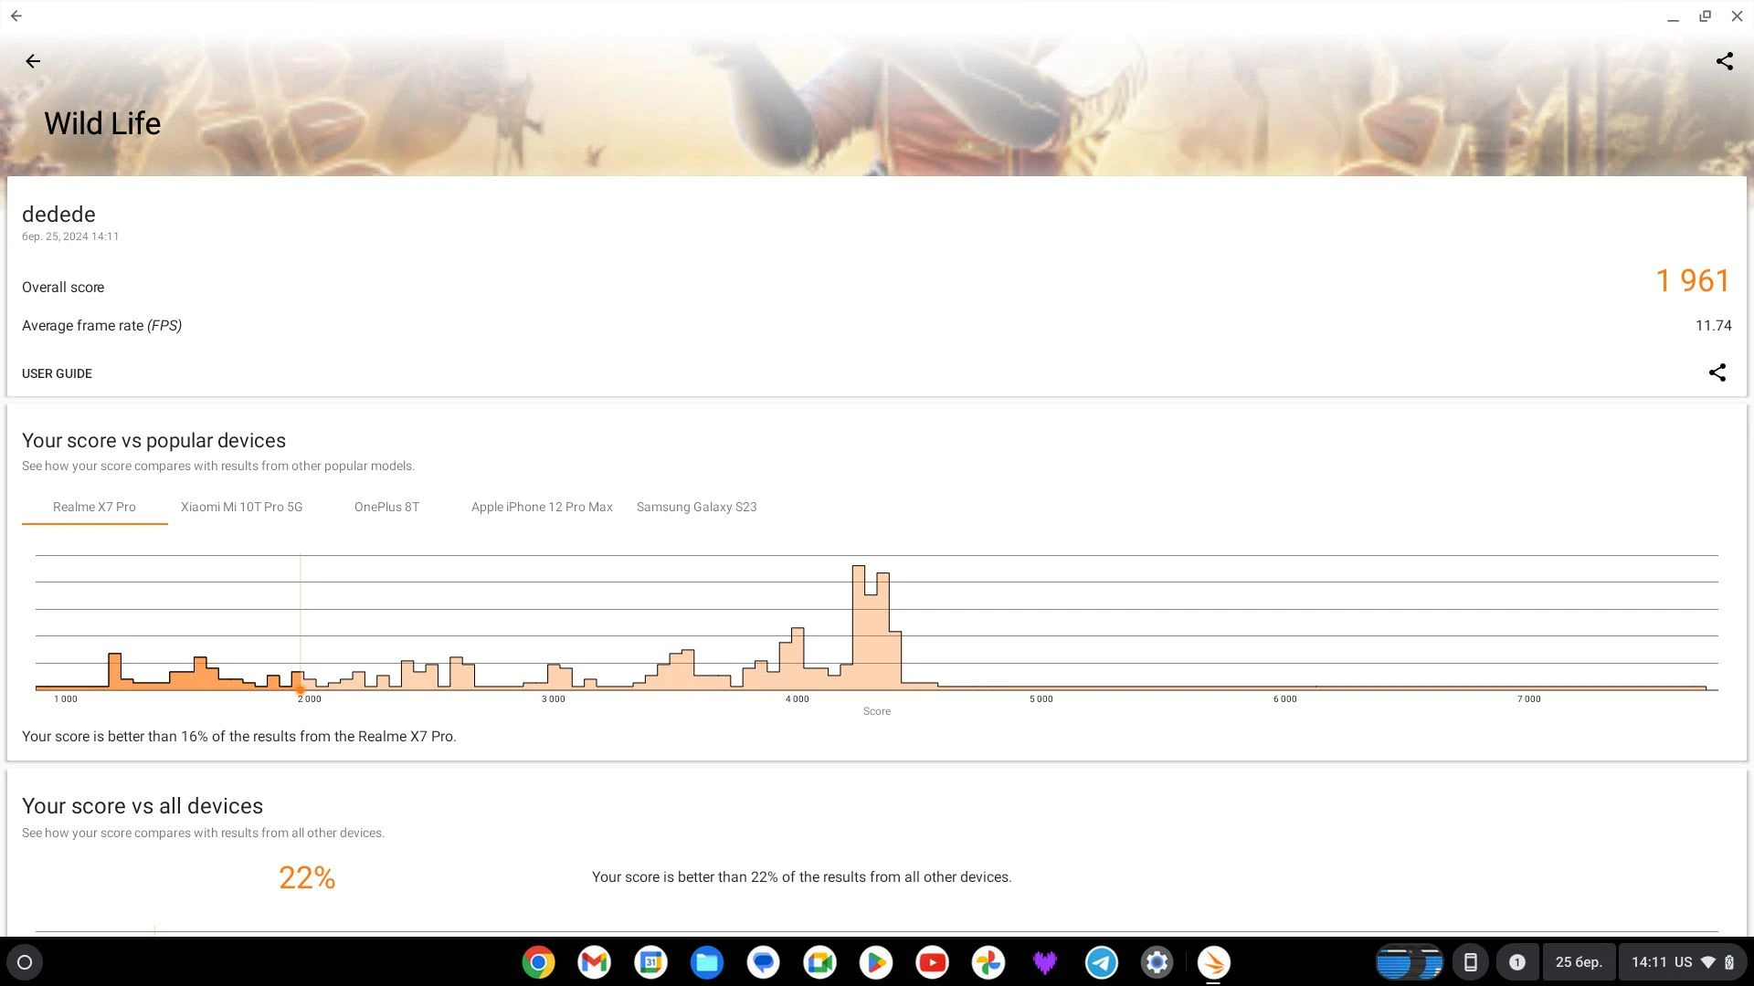Open YouTube from the shelf
The image size is (1754, 986).
tap(932, 962)
